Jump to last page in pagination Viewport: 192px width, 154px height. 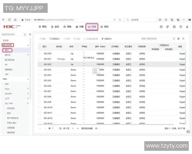click(78, 128)
